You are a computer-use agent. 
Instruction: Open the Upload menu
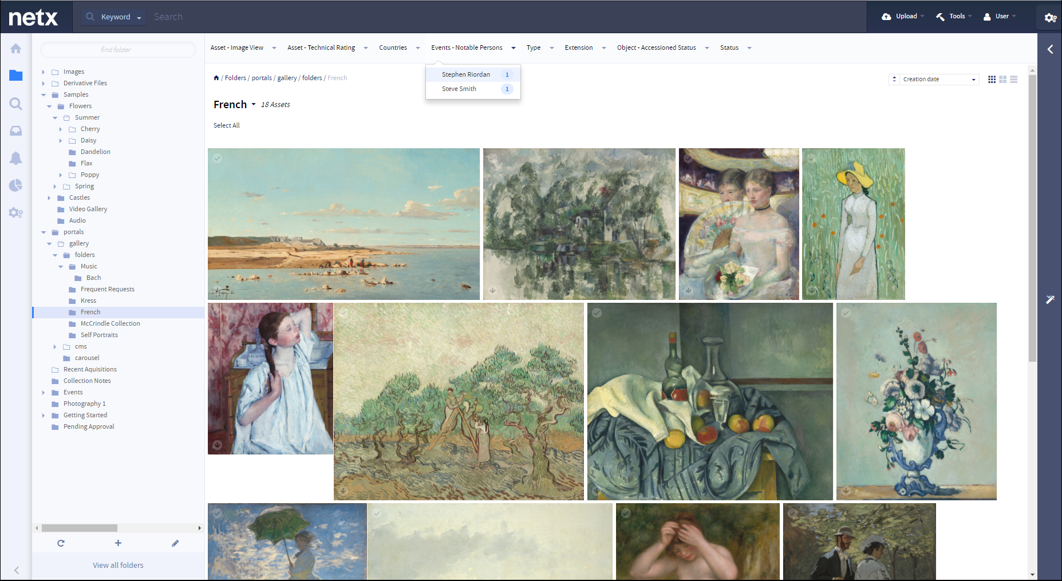(x=903, y=17)
